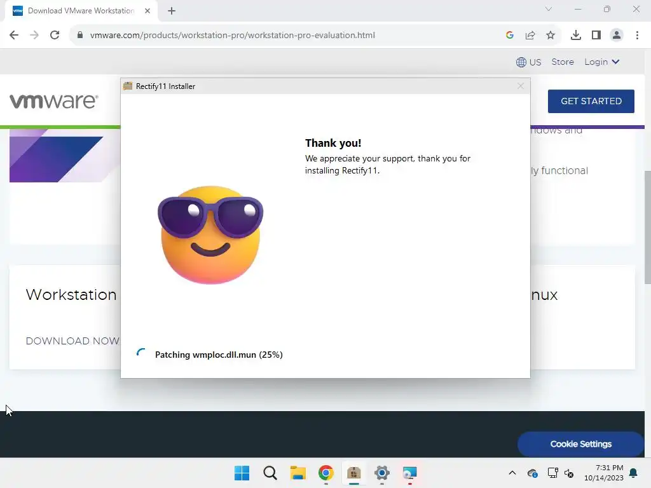
Task: Switch to Rectify11 installer taskbar icon
Action: (x=353, y=473)
